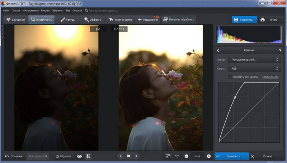This screenshot has height=163, width=287.
Task: Zoom in with the plus icon
Action: 209,156
